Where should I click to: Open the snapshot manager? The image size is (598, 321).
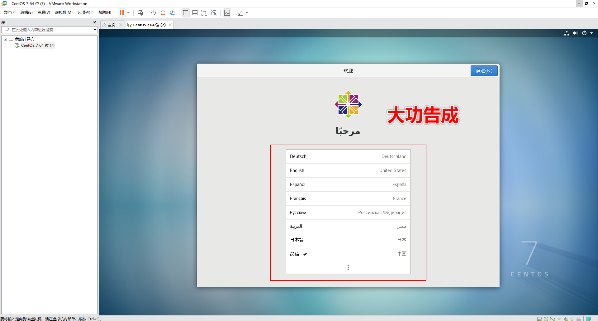(x=172, y=13)
